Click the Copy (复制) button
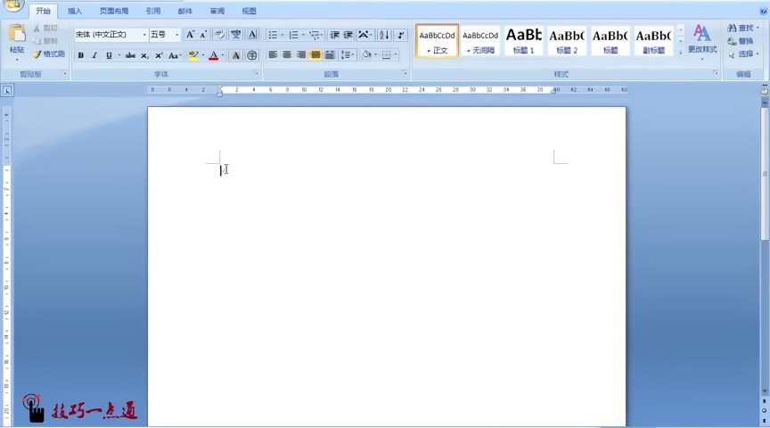 click(45, 41)
